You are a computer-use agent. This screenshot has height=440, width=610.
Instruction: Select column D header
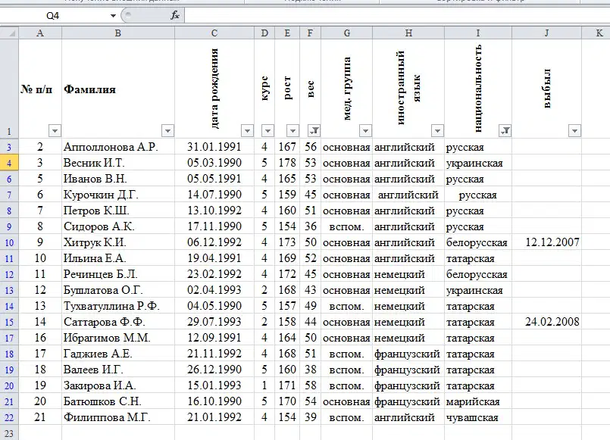(x=264, y=33)
